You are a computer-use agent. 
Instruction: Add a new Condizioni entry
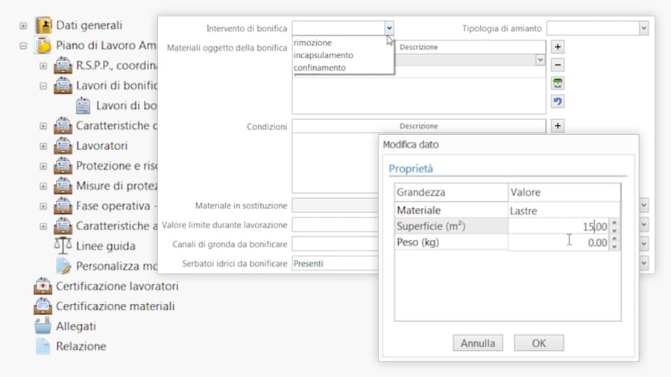tap(557, 126)
